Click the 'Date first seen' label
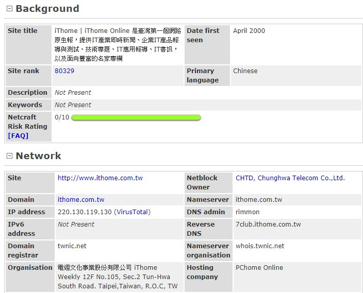Screen dimensions: 363x293 [x=203, y=36]
